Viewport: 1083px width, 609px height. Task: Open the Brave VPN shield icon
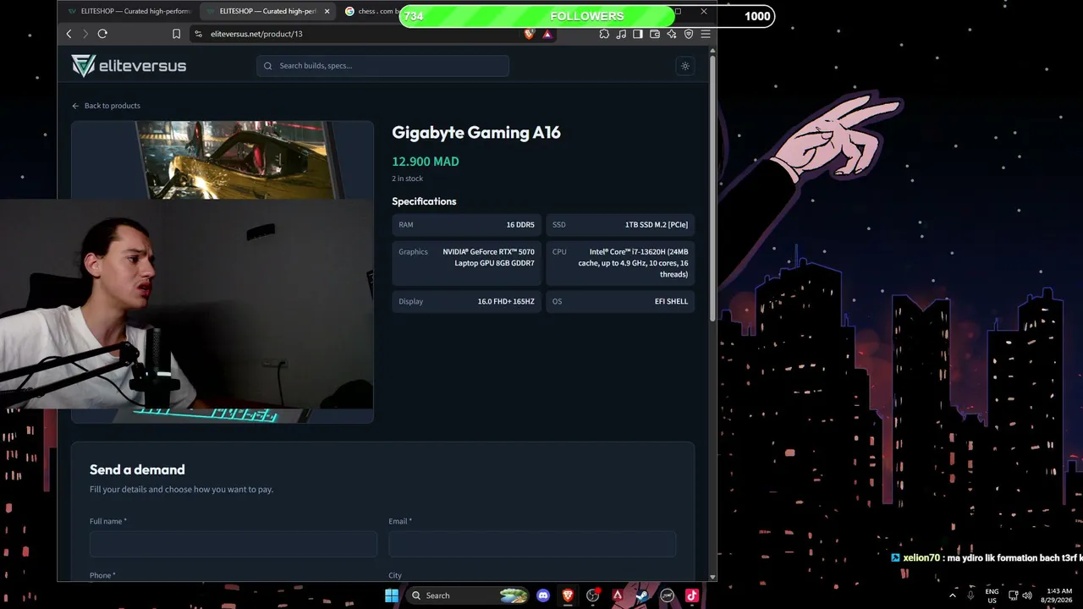click(689, 34)
